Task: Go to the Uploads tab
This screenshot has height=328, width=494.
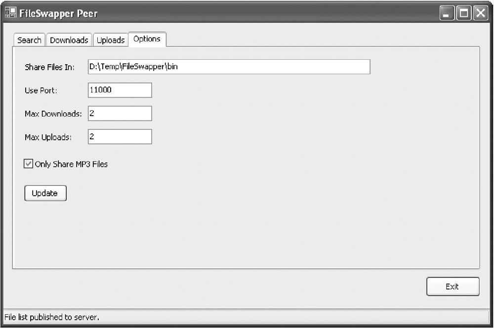Action: [111, 40]
